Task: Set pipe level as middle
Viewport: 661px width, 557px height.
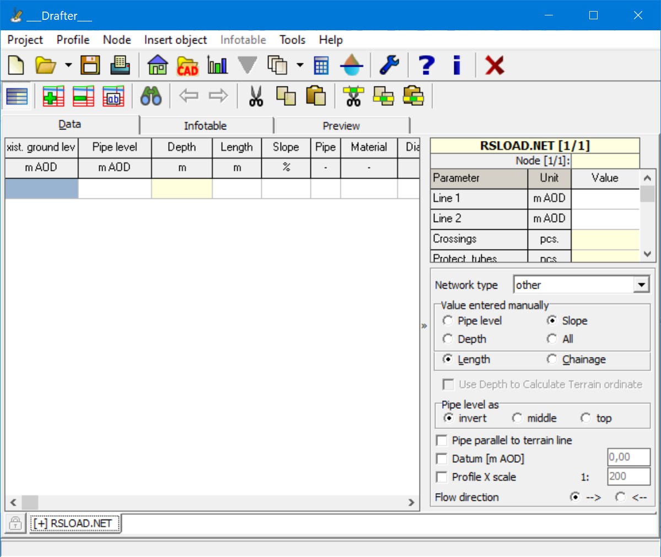Action: click(x=517, y=418)
